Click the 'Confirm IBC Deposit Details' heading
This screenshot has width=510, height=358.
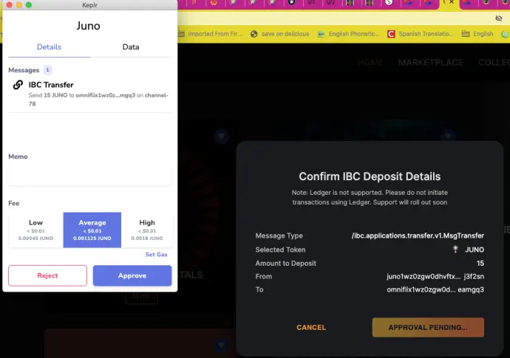pyautogui.click(x=370, y=176)
